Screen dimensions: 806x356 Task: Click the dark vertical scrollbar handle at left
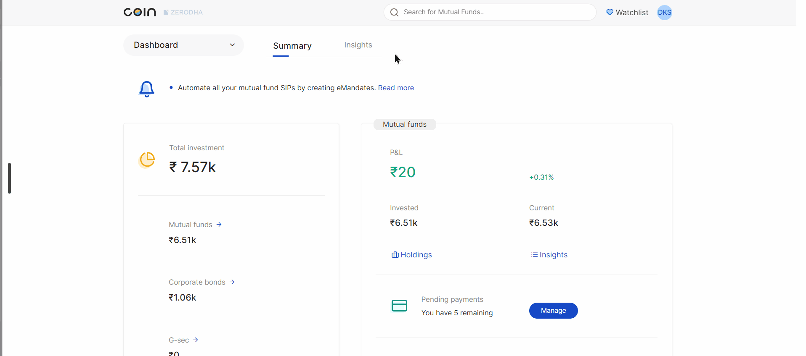click(9, 178)
